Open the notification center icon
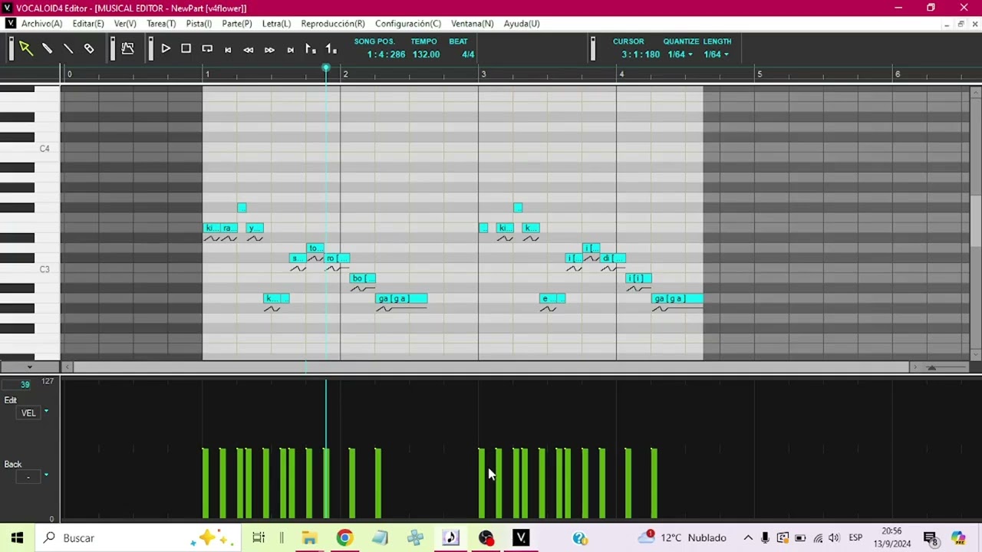982x552 pixels. click(930, 538)
